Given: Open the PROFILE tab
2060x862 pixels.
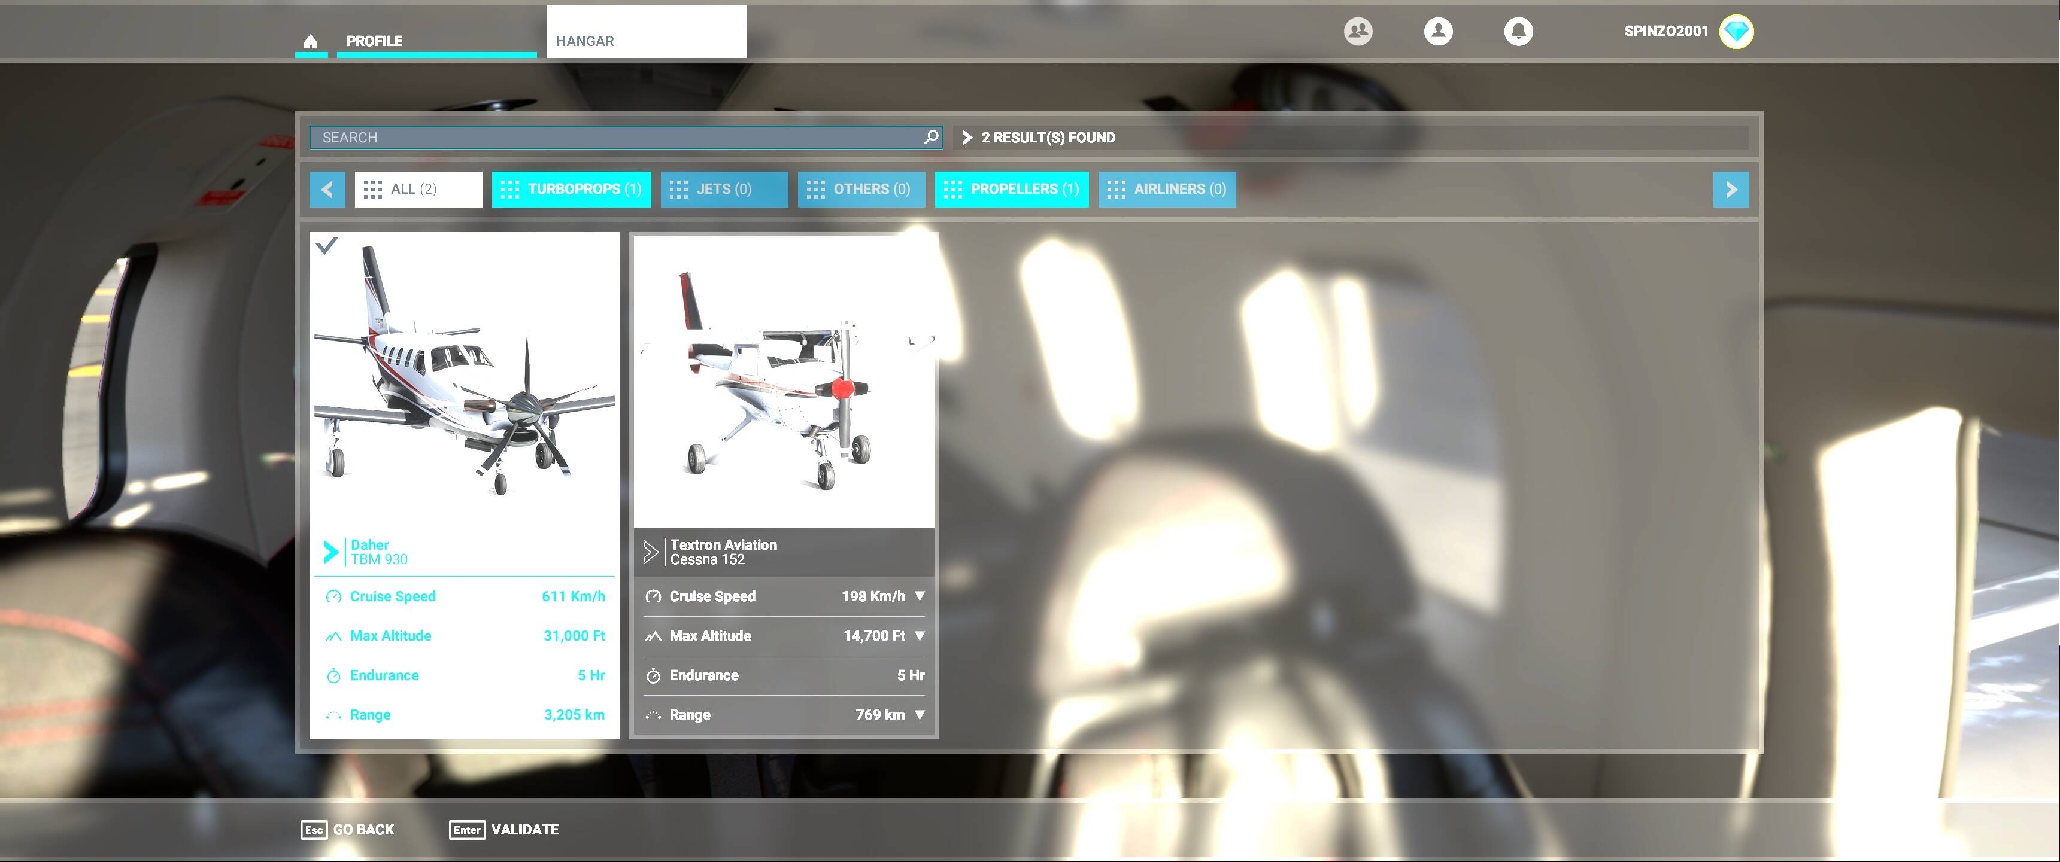Looking at the screenshot, I should tap(436, 41).
